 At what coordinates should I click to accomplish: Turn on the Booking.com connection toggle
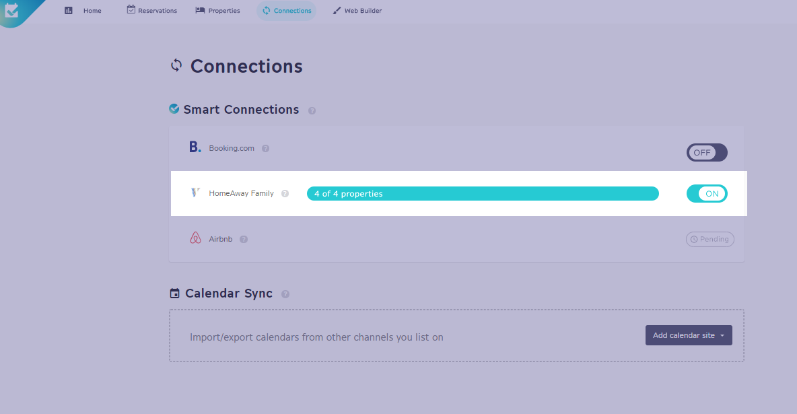(x=707, y=153)
